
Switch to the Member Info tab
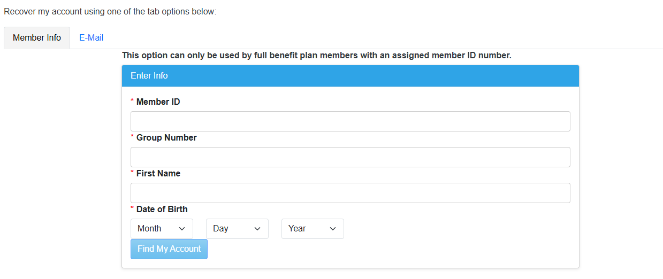point(37,38)
